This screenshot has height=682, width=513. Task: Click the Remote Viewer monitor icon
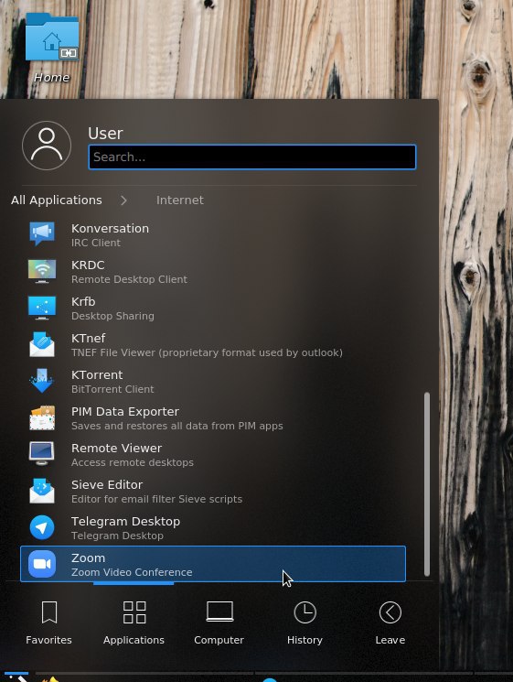pyautogui.click(x=42, y=454)
